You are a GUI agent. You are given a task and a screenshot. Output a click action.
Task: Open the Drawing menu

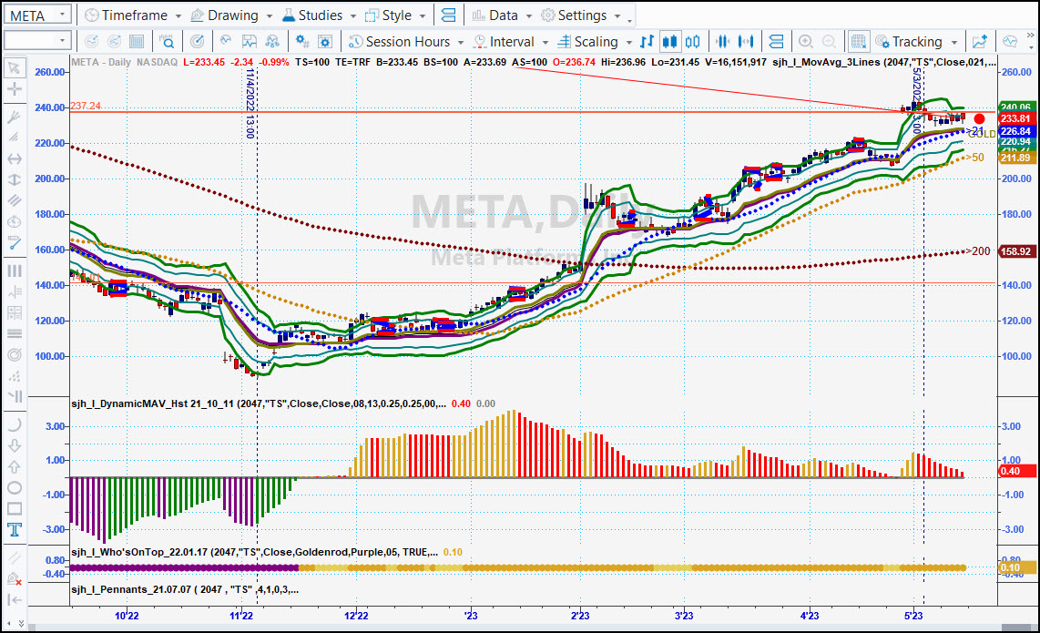231,15
